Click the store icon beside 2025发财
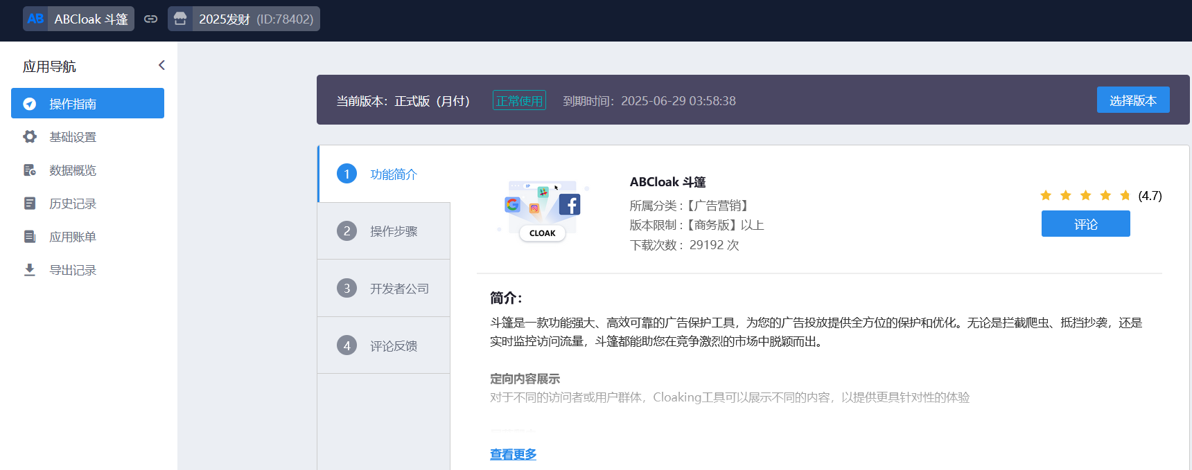1192x470 pixels. click(x=180, y=19)
